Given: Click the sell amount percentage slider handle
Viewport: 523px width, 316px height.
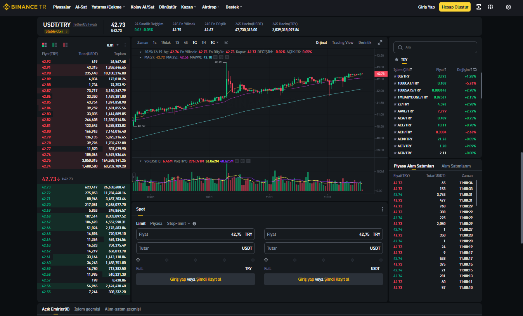Looking at the screenshot, I should (x=266, y=260).
